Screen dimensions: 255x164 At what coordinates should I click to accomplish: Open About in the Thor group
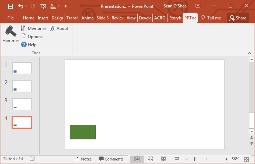click(x=59, y=28)
